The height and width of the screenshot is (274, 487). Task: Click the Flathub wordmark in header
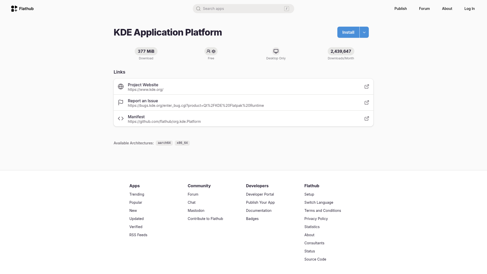click(x=26, y=9)
